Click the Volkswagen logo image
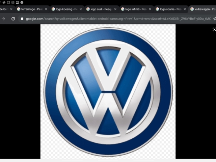Screen dimensions: 216x162 (108, 91)
